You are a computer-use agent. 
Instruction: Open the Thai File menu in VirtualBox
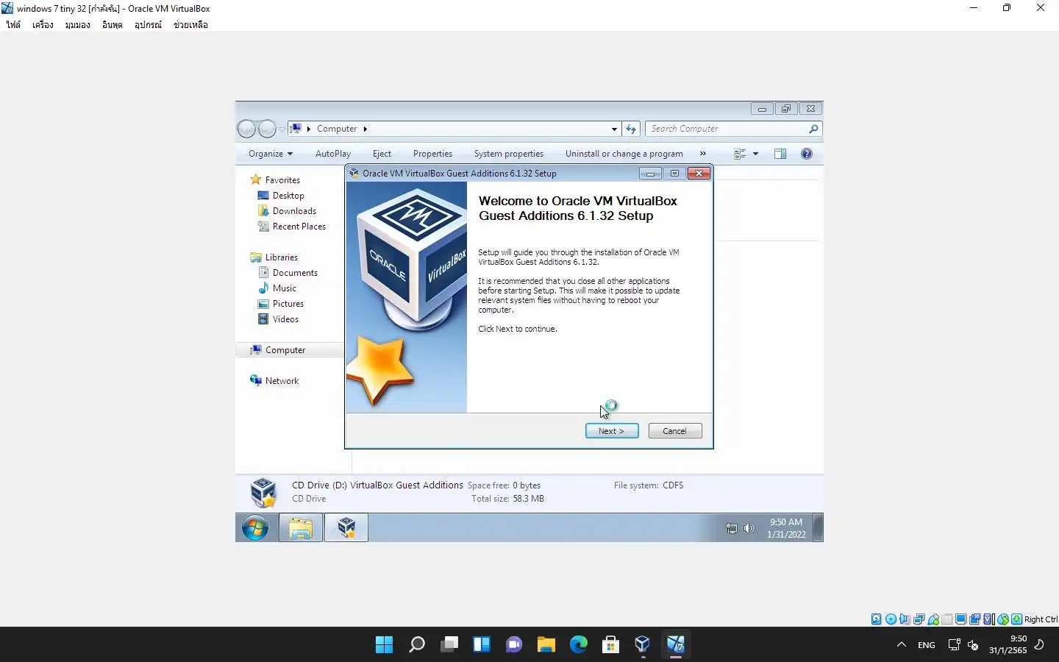tap(13, 25)
